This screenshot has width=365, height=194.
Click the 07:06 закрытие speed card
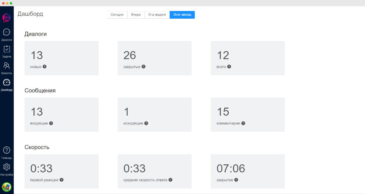pyautogui.click(x=247, y=171)
